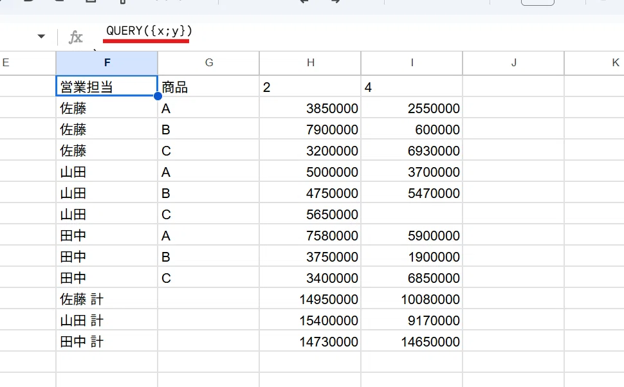Click the fx formula icon

(x=76, y=37)
